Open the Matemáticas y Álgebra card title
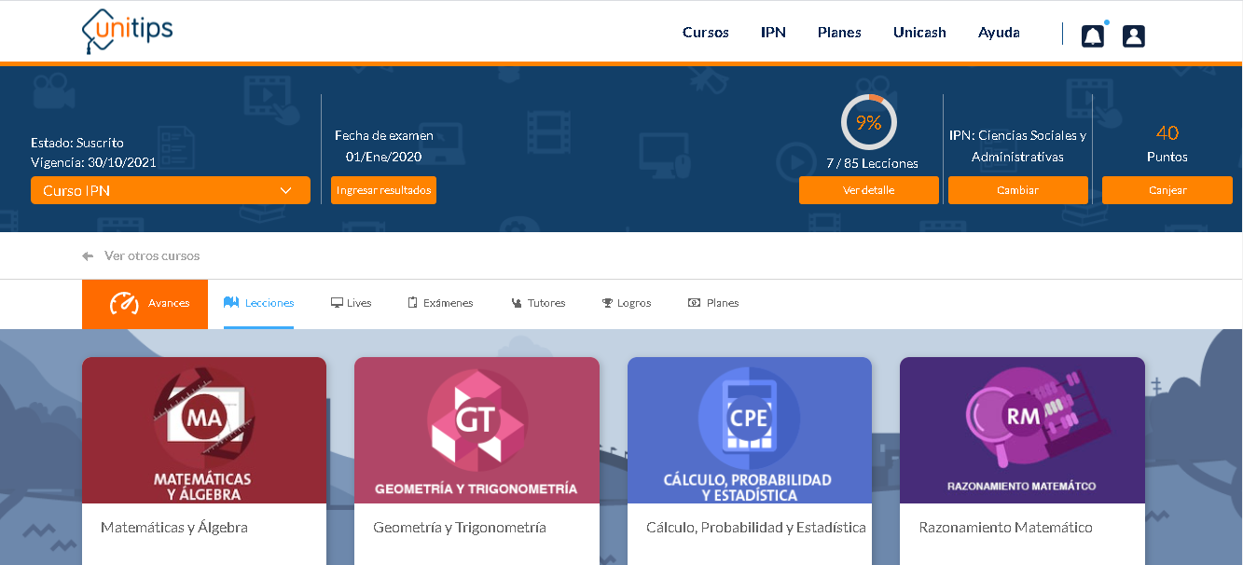Image resolution: width=1243 pixels, height=565 pixels. (x=174, y=528)
